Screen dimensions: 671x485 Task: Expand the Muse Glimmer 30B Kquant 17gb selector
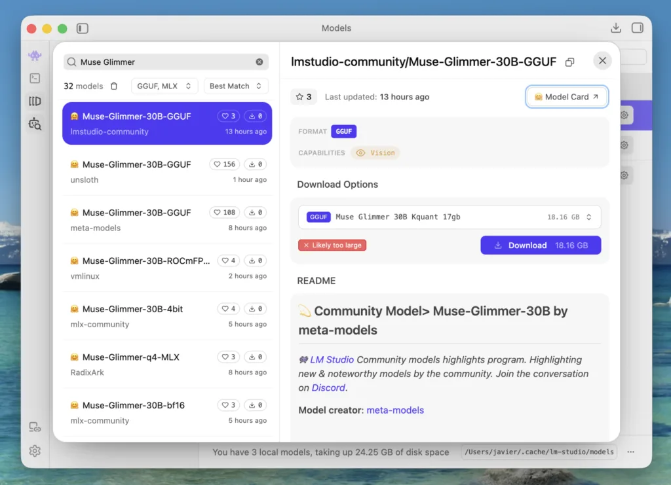(450, 217)
